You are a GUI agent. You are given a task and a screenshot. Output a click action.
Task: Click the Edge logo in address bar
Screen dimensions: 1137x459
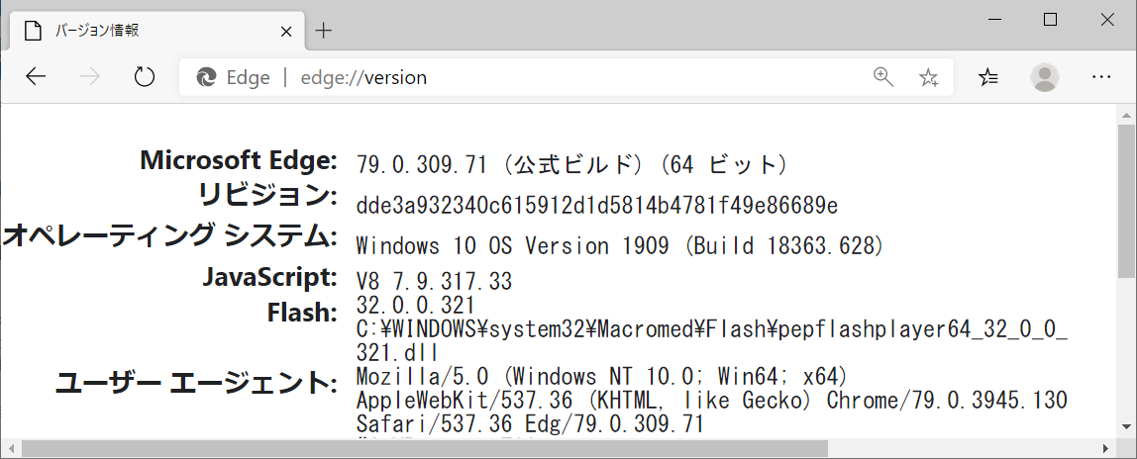tap(206, 77)
